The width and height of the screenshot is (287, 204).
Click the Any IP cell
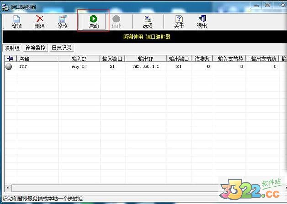tap(79, 66)
